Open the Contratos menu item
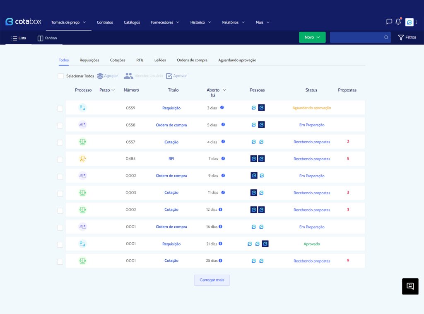Viewport: 424px width, 314px height. point(105,22)
